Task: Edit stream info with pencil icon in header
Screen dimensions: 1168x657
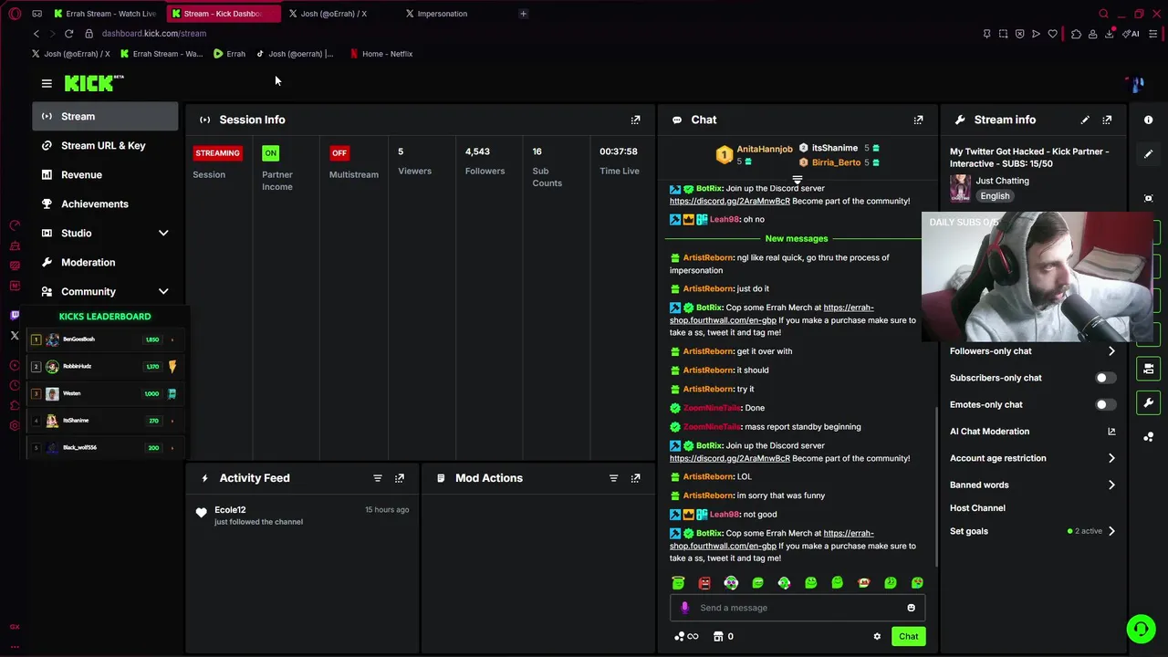Action: pyautogui.click(x=1085, y=120)
